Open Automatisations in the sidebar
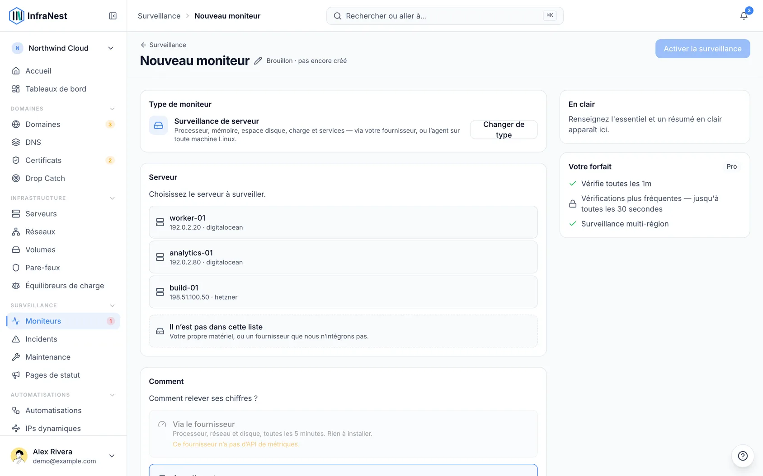 pos(63,410)
